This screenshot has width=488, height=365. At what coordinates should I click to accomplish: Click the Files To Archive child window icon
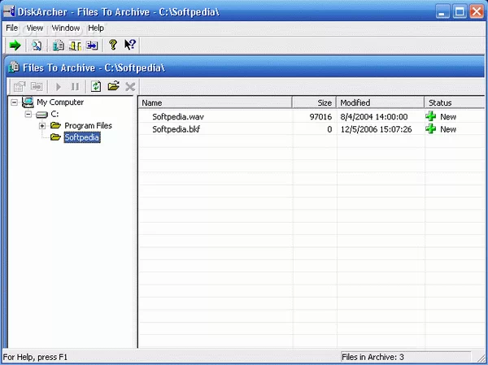[x=14, y=67]
